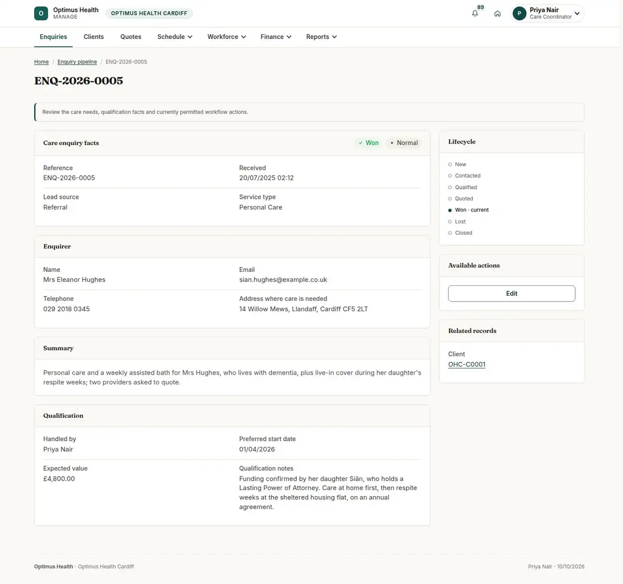
Task: Open the user profile chevron dropdown
Action: click(577, 14)
